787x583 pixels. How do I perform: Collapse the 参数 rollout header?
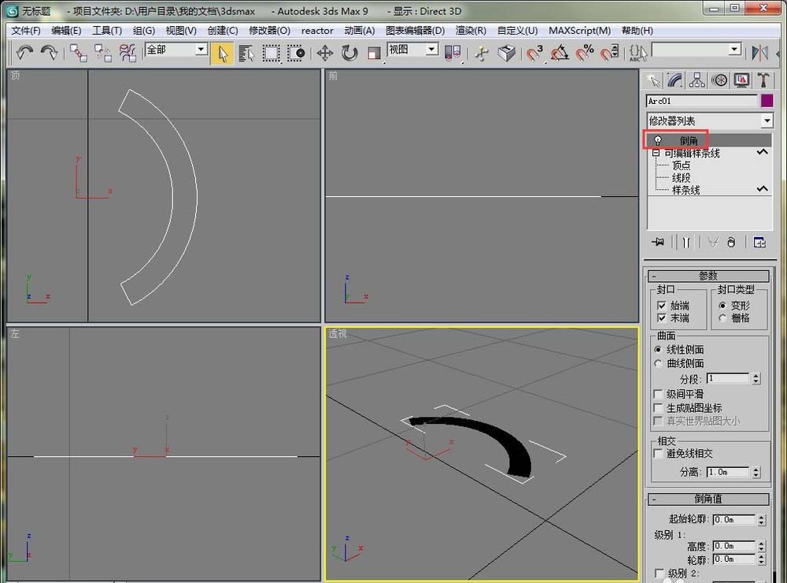point(708,276)
